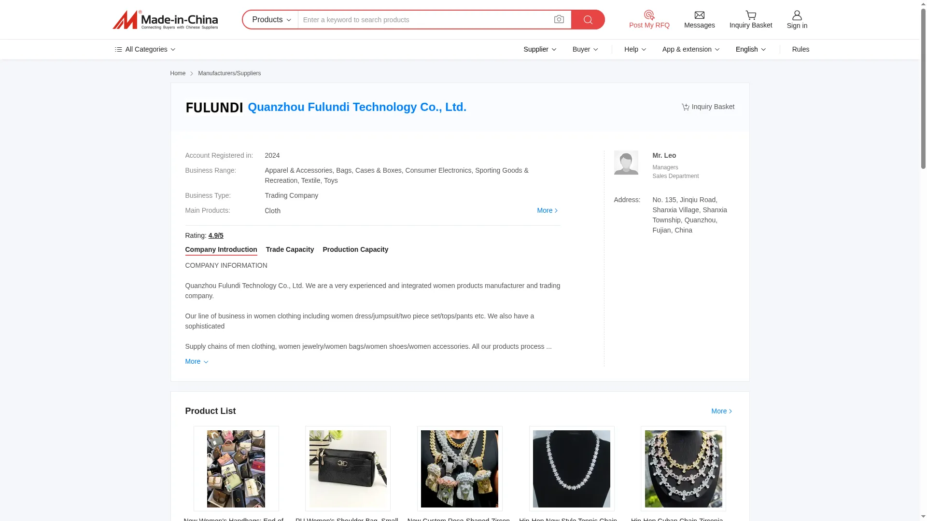Switch to Trade Capacity tab
This screenshot has height=521, width=927.
[290, 249]
